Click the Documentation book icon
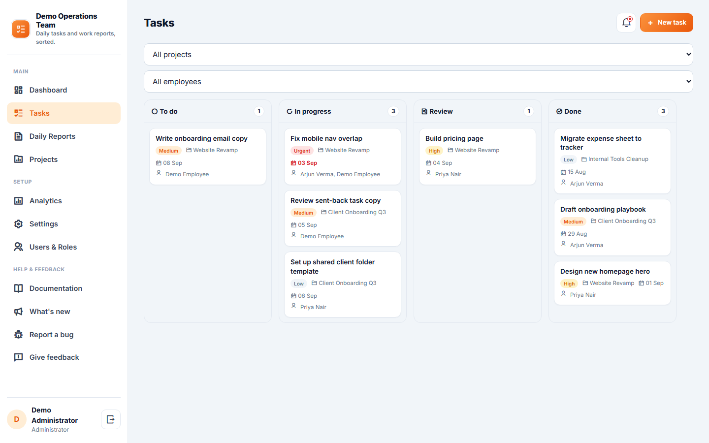The height and width of the screenshot is (443, 709). [x=18, y=288]
